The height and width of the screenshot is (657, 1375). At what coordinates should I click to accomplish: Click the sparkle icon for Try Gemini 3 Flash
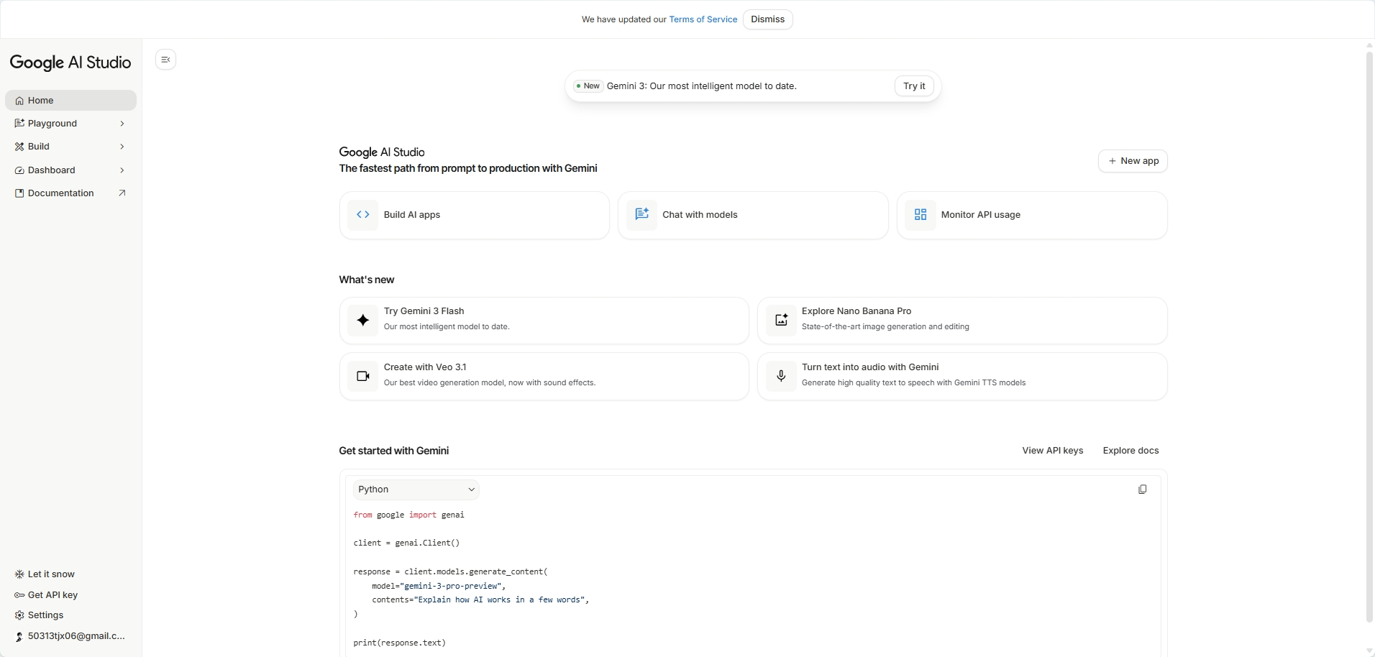(x=363, y=321)
